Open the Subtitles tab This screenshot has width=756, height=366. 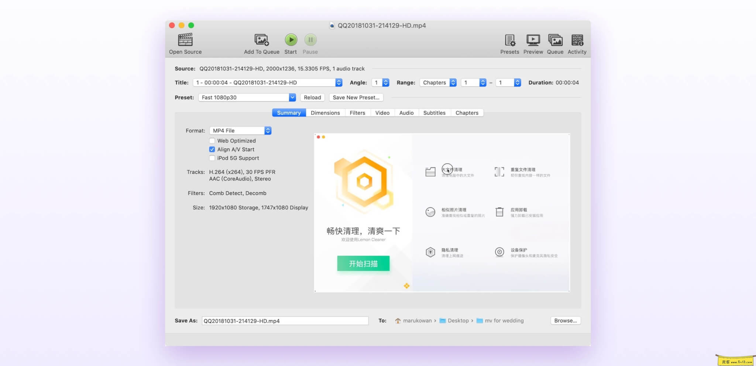click(434, 112)
